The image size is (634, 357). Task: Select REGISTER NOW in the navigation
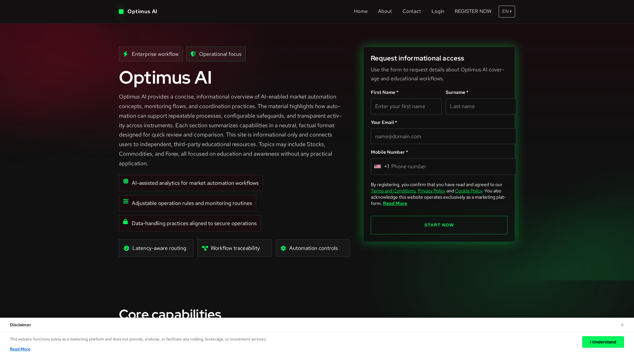tap(473, 11)
